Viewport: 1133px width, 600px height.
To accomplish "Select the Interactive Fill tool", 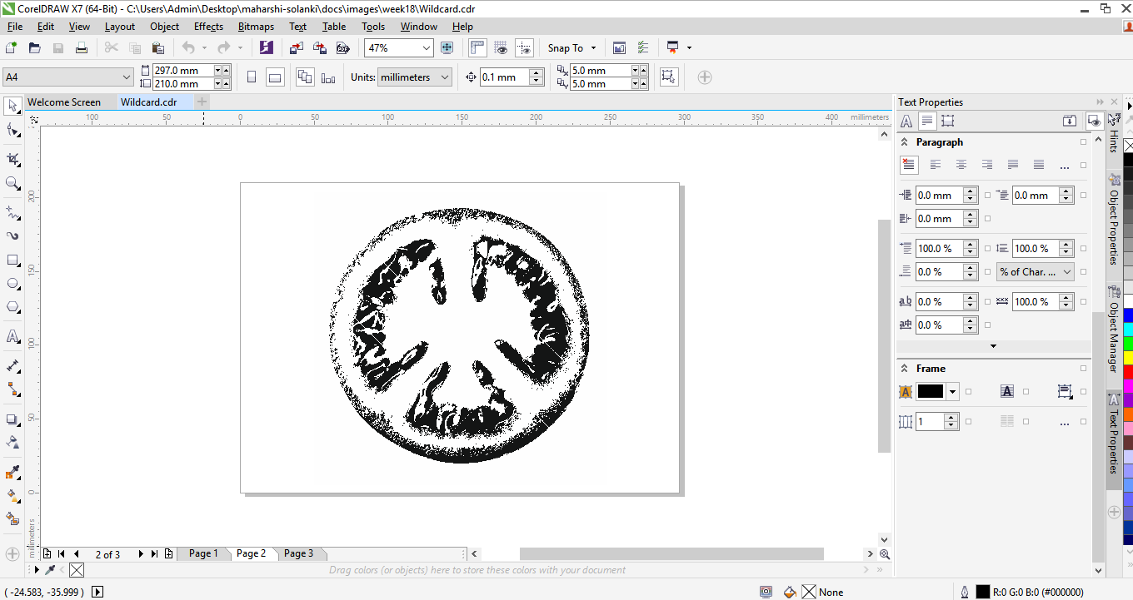I will coord(12,496).
